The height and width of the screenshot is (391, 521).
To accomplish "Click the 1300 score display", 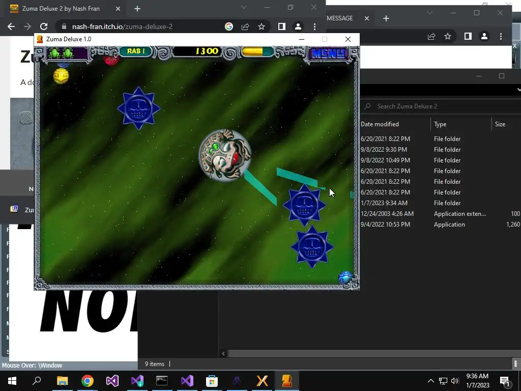I will click(197, 51).
